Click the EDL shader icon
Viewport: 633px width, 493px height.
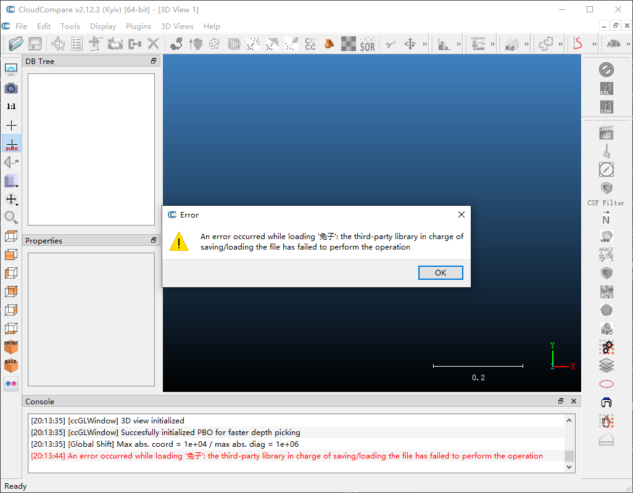606,88
